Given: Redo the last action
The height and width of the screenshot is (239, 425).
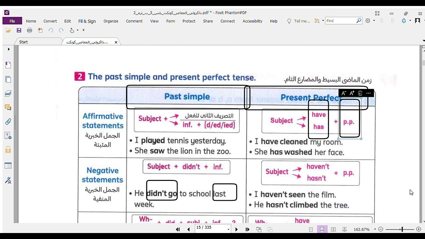Looking at the screenshot, I should click(x=61, y=30).
